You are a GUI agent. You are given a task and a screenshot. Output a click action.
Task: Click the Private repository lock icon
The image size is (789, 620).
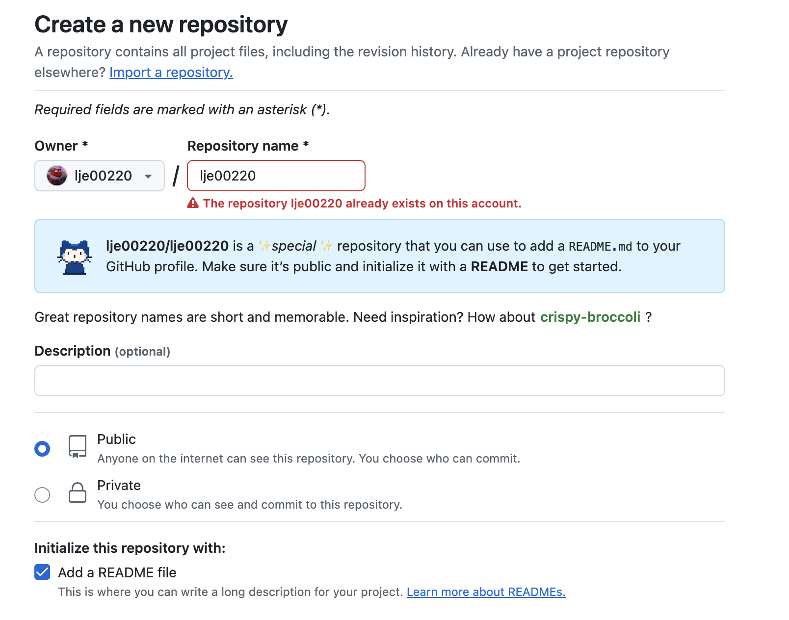point(78,493)
